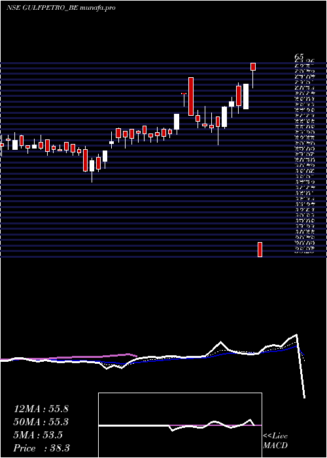Click the 65 price axis label

[300, 56]
